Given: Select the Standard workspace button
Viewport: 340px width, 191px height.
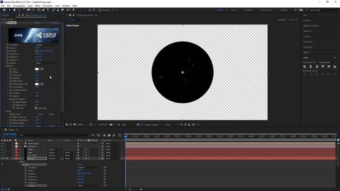Looking at the screenshot, I should (x=248, y=10).
